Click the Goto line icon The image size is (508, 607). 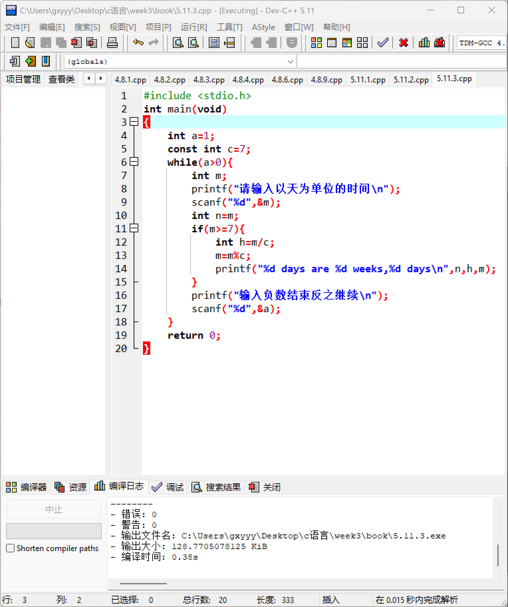(229, 43)
